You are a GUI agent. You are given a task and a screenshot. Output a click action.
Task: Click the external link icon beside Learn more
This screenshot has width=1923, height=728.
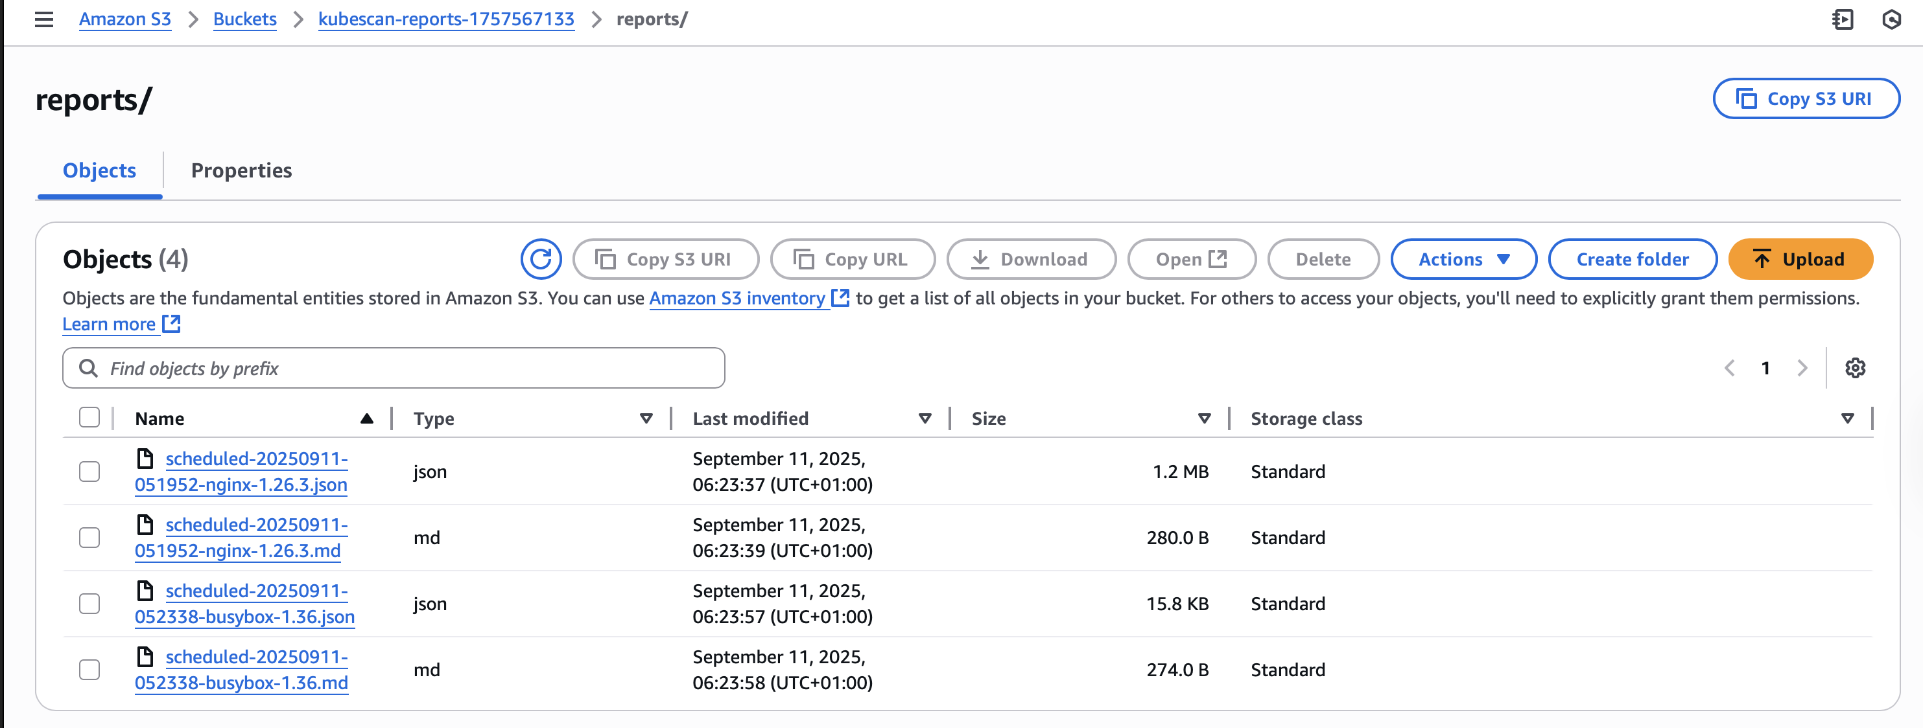[x=172, y=324]
